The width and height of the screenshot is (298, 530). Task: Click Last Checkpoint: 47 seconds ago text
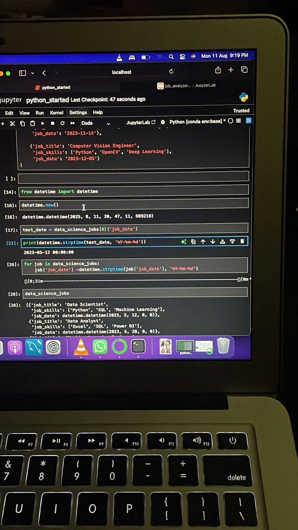[x=108, y=99]
